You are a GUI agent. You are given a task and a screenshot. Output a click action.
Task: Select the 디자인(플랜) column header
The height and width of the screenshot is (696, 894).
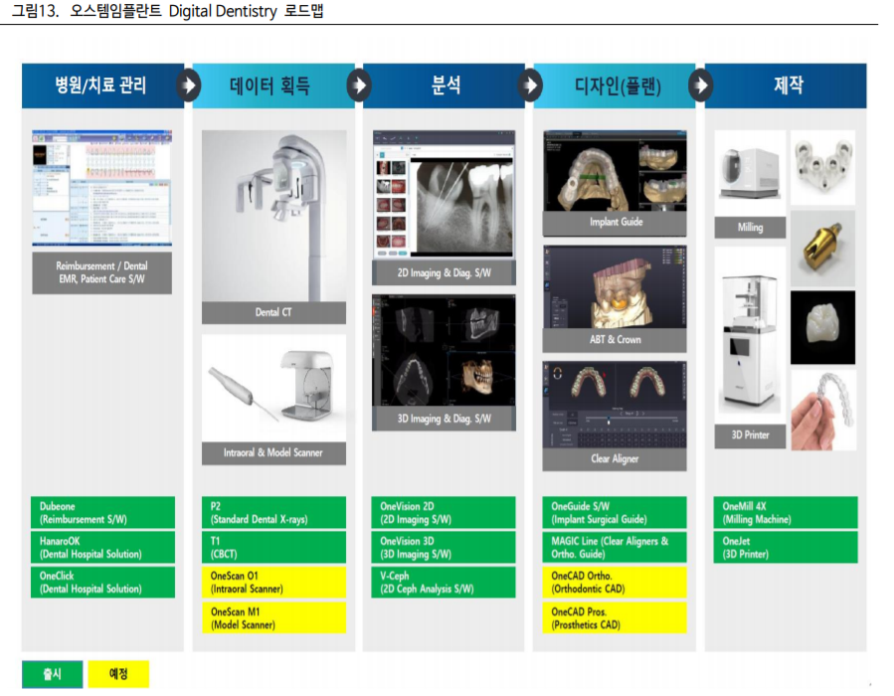tap(617, 86)
